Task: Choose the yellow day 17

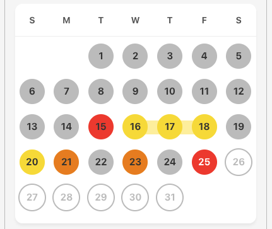Action: (x=170, y=127)
